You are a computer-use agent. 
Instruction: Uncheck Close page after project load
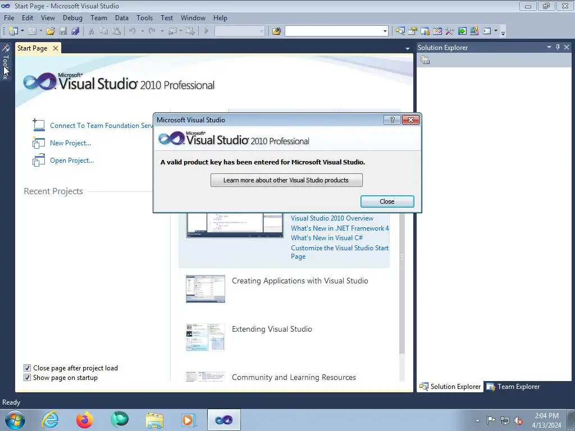click(27, 368)
